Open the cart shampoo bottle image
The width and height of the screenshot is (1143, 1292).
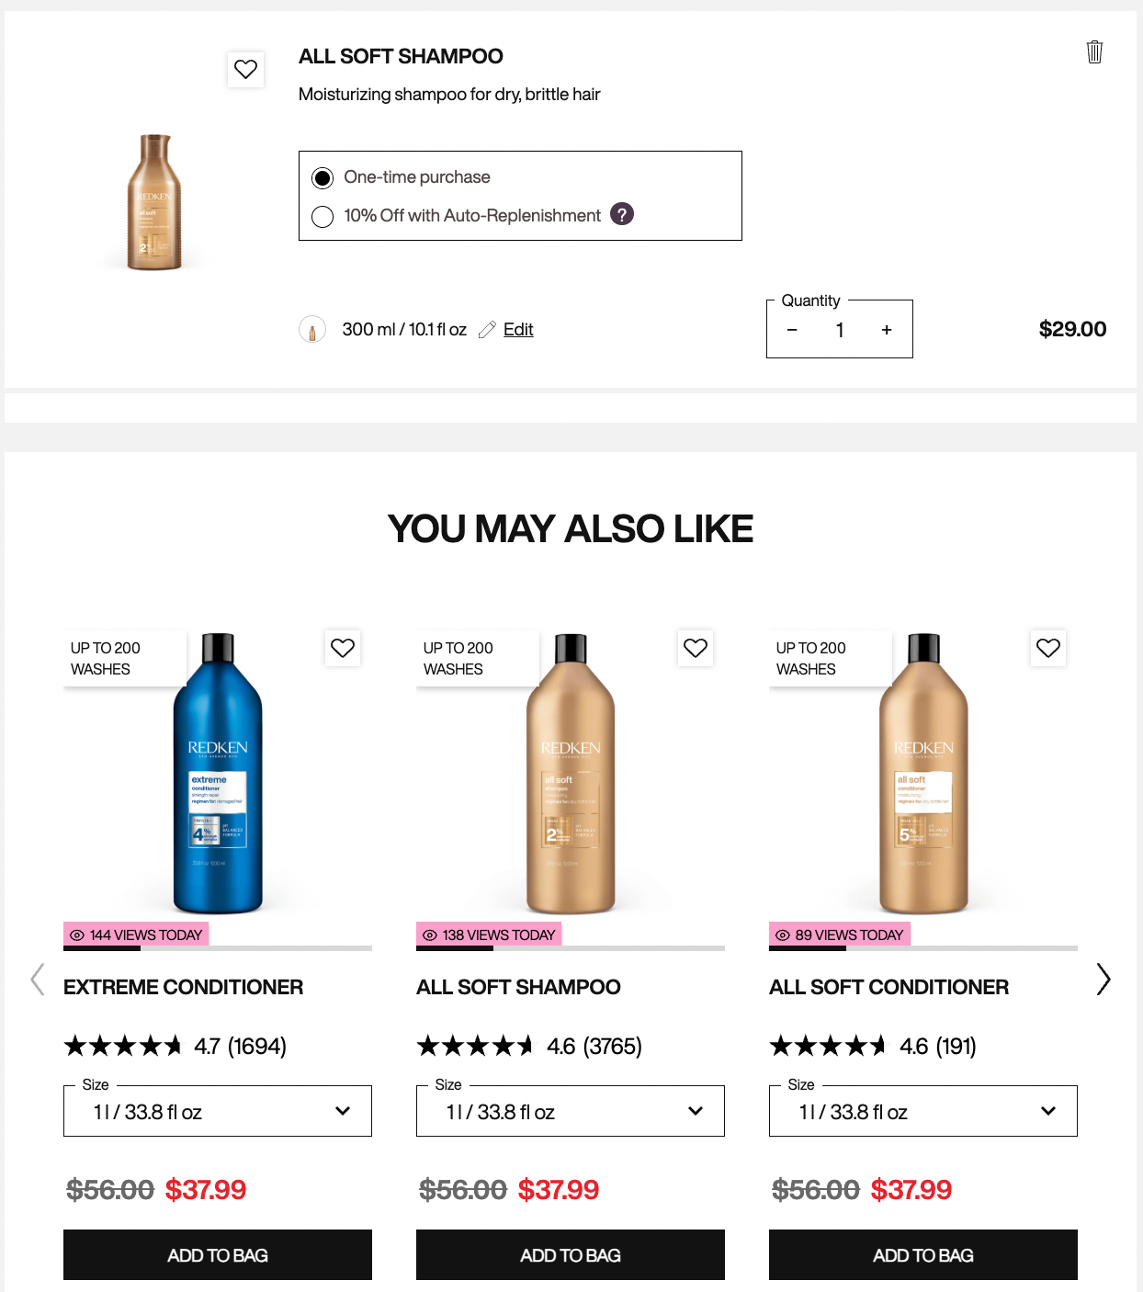[x=154, y=202]
